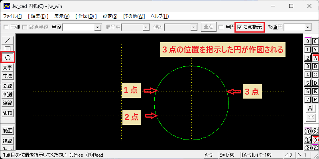
Task: Select layer 2 button
Action: (307, 58)
